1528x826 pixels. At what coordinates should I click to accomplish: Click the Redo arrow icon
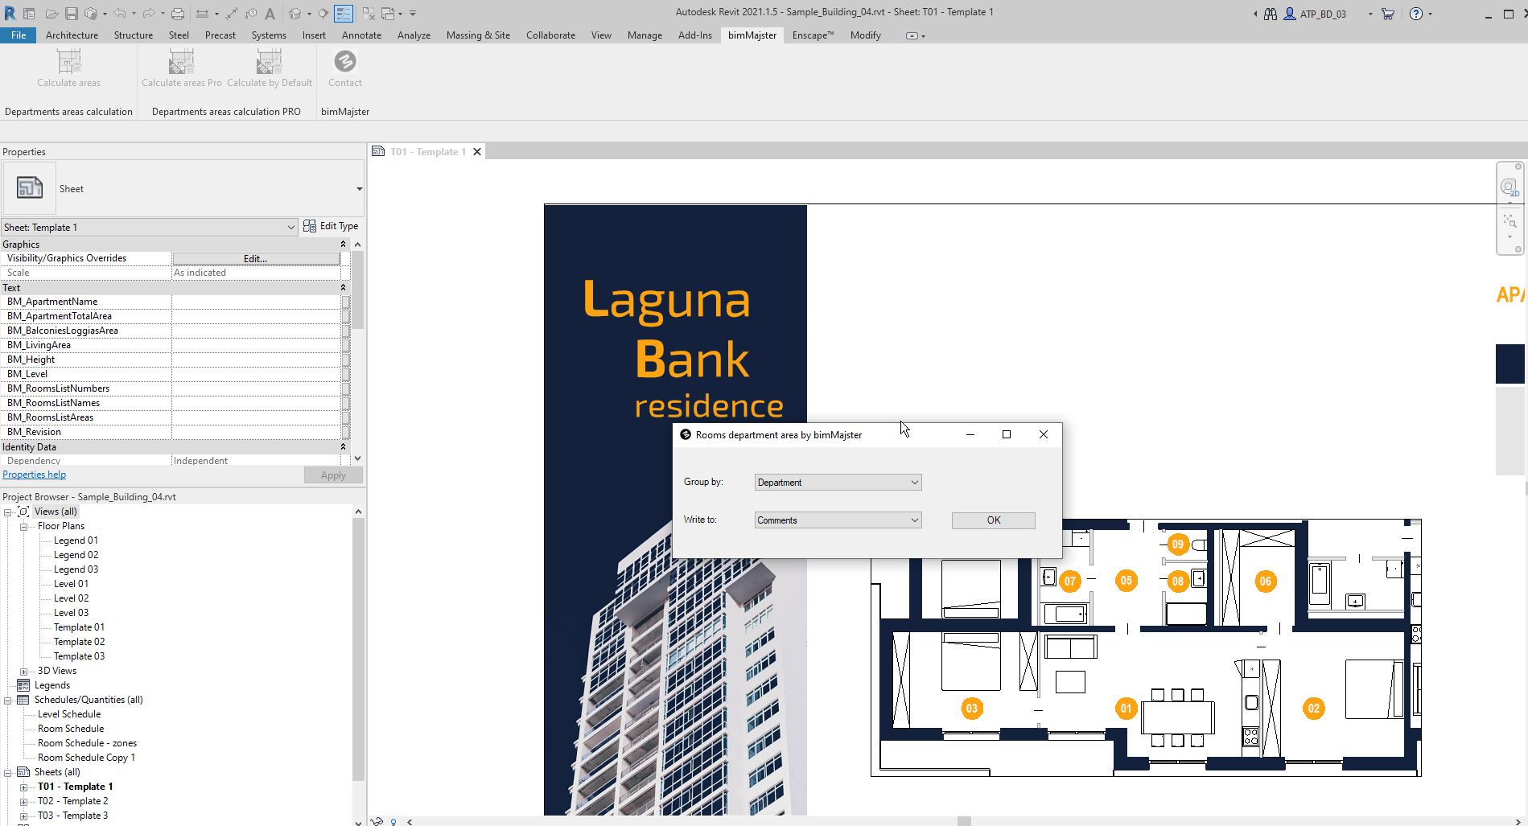[148, 14]
